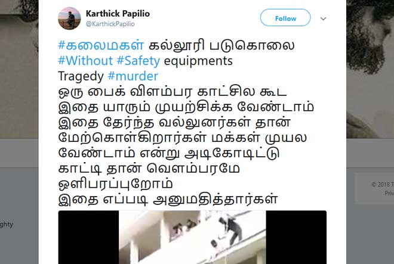The height and width of the screenshot is (264, 394).
Task: Click the word equipments in the tweet
Action: click(198, 61)
